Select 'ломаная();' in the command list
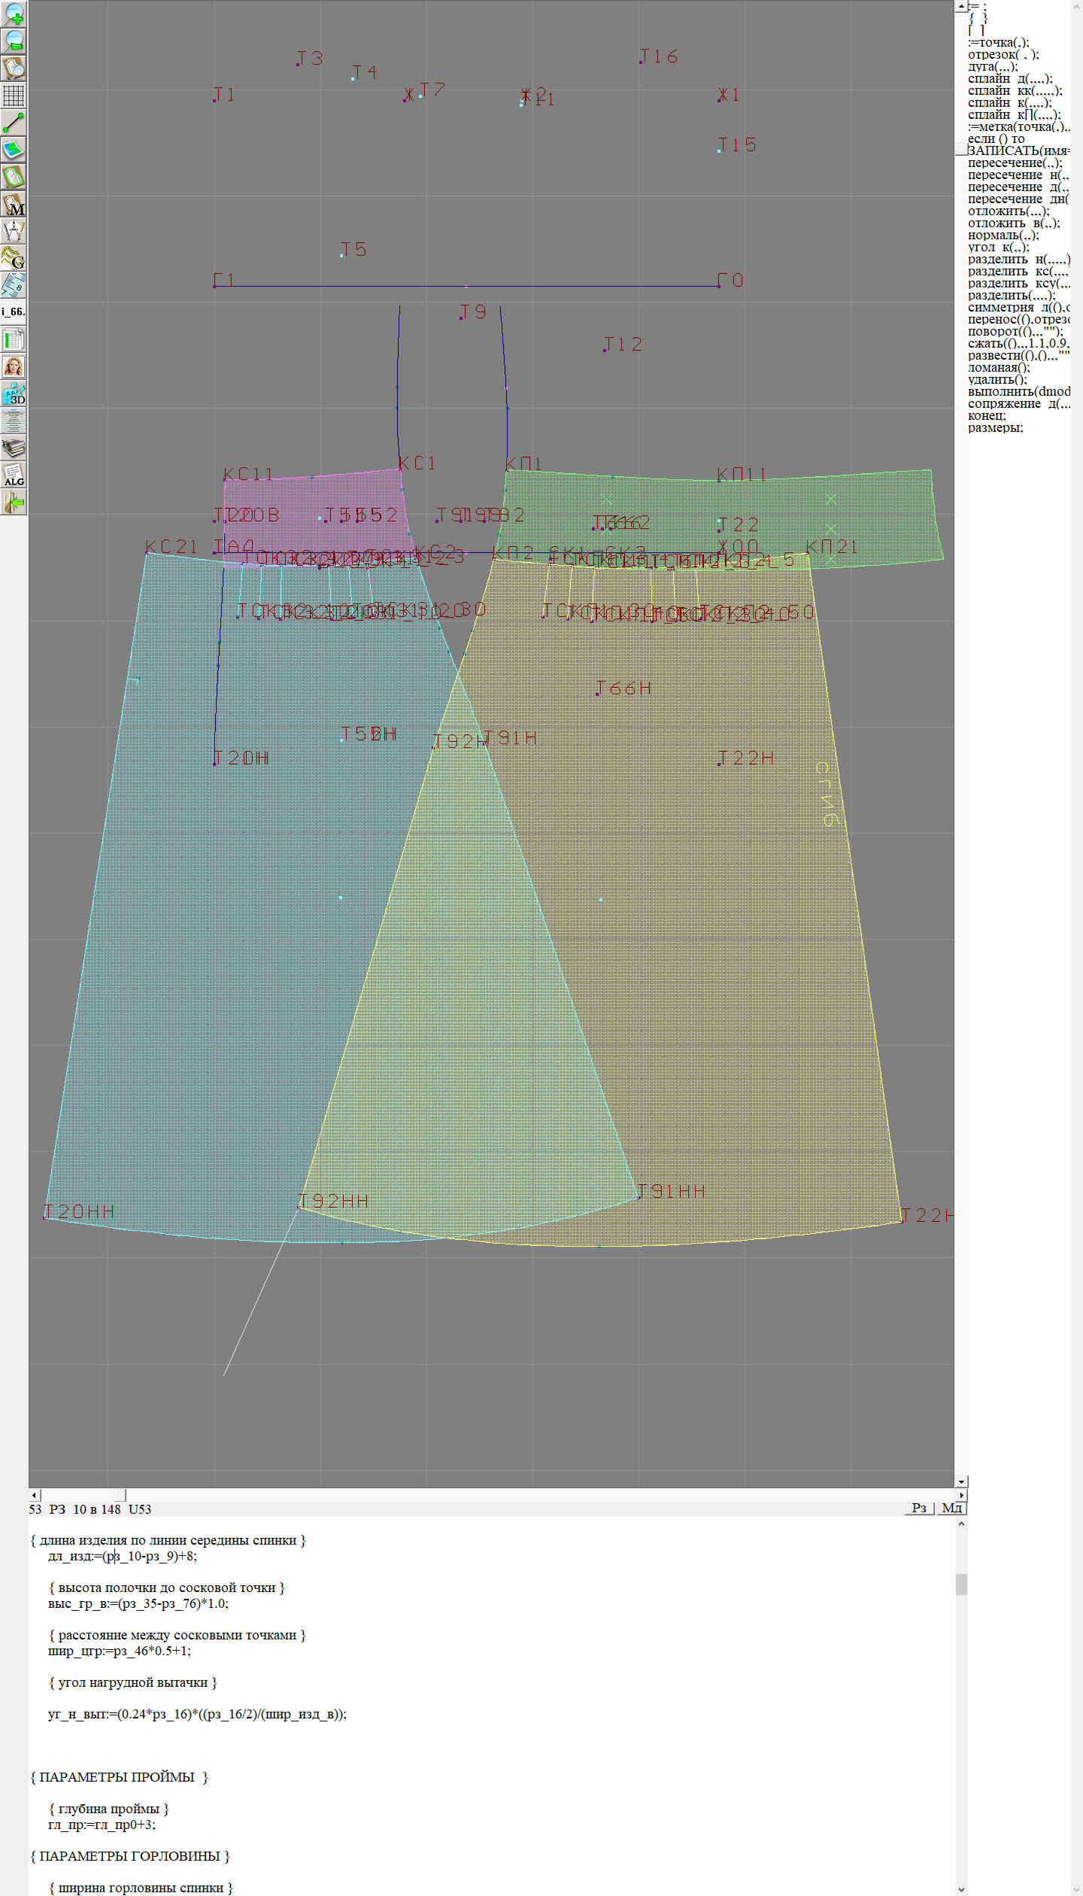Viewport: 1083px width, 1896px height. coord(999,367)
